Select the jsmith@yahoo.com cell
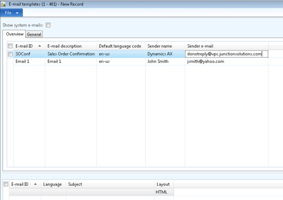Image resolution: width=283 pixels, height=200 pixels. [x=206, y=61]
